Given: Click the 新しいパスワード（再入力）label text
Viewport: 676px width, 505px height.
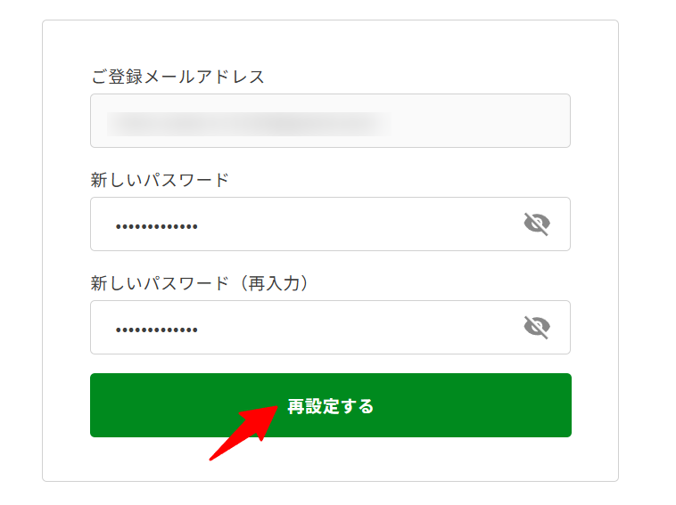Looking at the screenshot, I should [x=199, y=283].
